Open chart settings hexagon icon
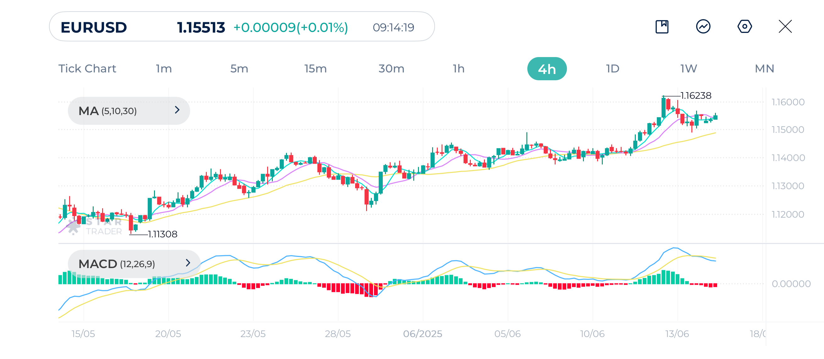Image resolution: width=824 pixels, height=359 pixels. (x=744, y=26)
